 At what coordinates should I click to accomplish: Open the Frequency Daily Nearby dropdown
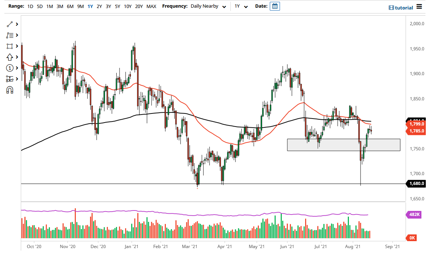[208, 6]
